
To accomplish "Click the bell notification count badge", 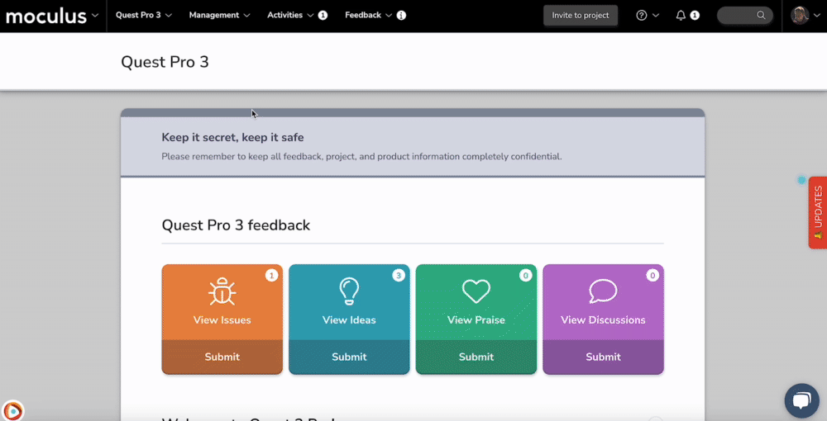I will [x=695, y=15].
